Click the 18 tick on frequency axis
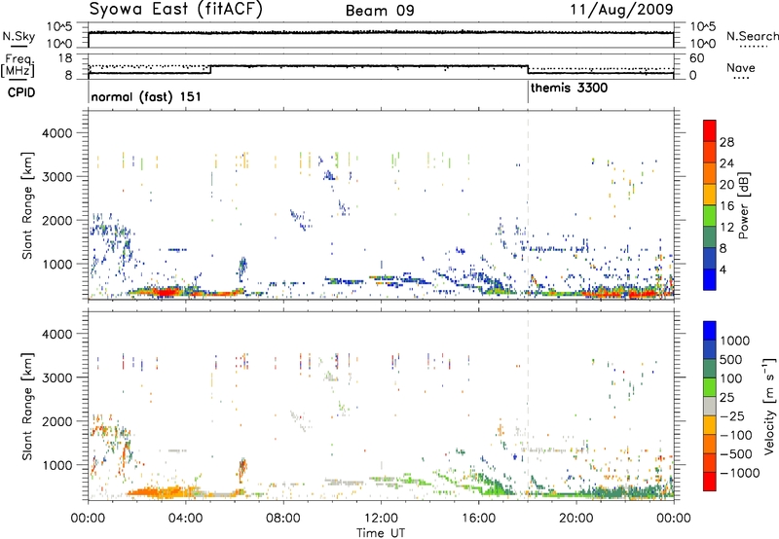This screenshot has height=539, width=779. point(66,58)
